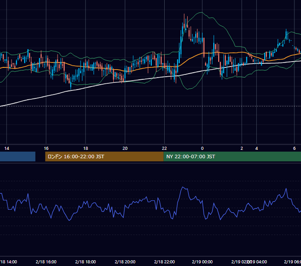Click the '2/18 18:00' date label
This screenshot has width=301, height=266.
[x=85, y=262]
